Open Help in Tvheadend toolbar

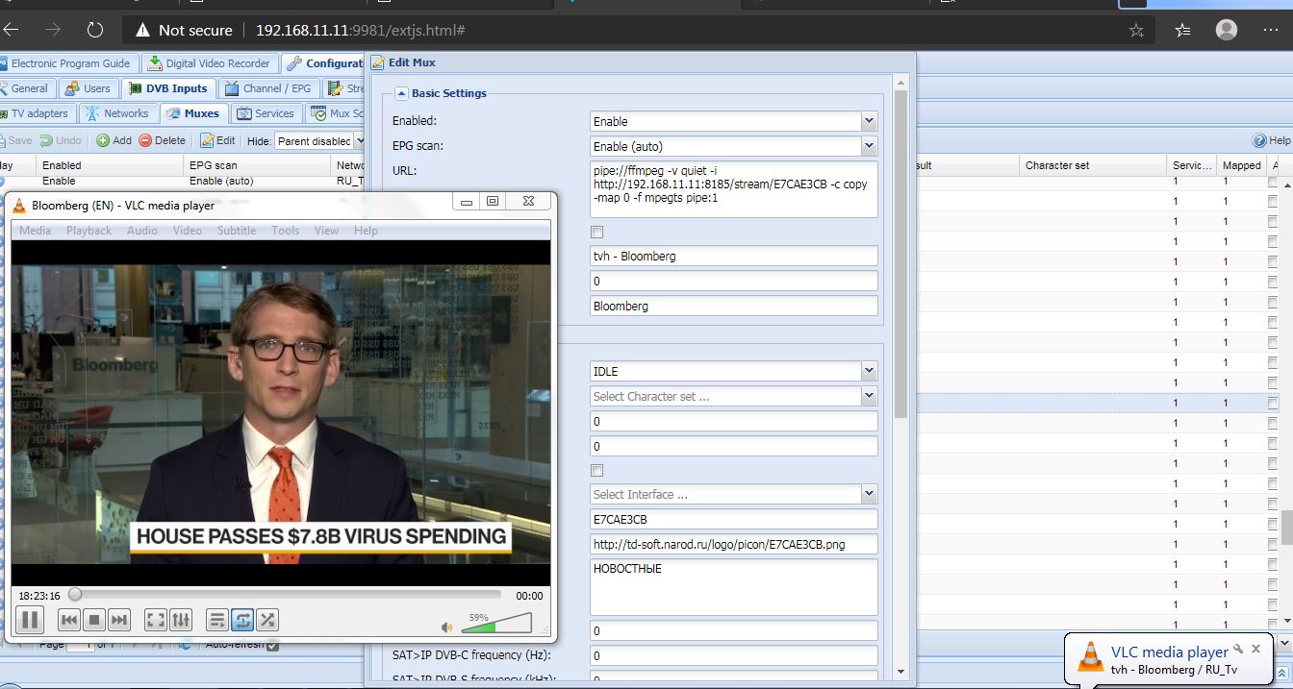pos(1271,140)
